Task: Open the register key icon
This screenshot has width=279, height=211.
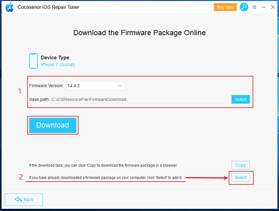Action: 244,7
